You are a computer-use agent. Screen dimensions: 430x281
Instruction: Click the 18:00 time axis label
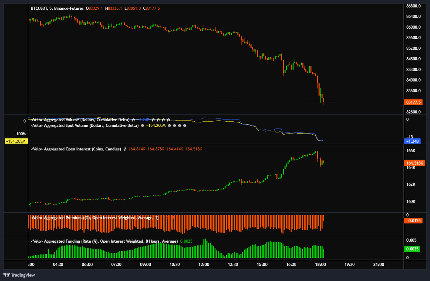[x=320, y=265]
